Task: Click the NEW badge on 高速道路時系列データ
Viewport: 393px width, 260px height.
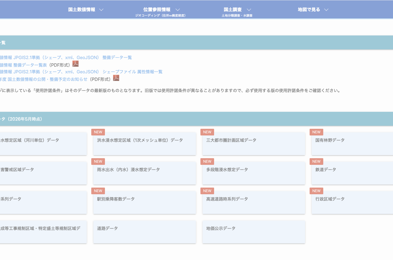Action: coord(207,191)
